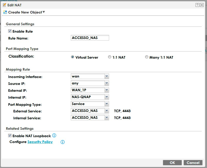Click inside the Rule Name field

pos(89,37)
